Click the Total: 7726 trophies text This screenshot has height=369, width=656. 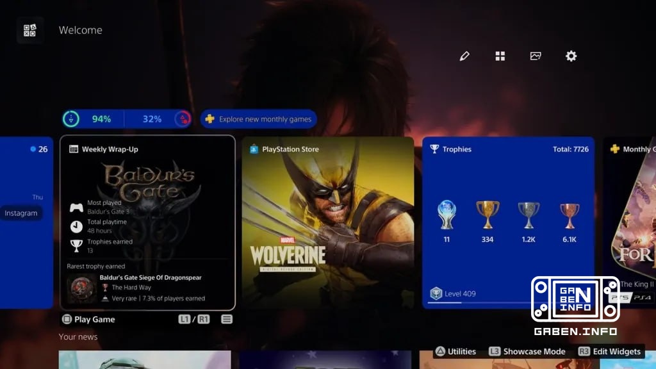pyautogui.click(x=571, y=149)
